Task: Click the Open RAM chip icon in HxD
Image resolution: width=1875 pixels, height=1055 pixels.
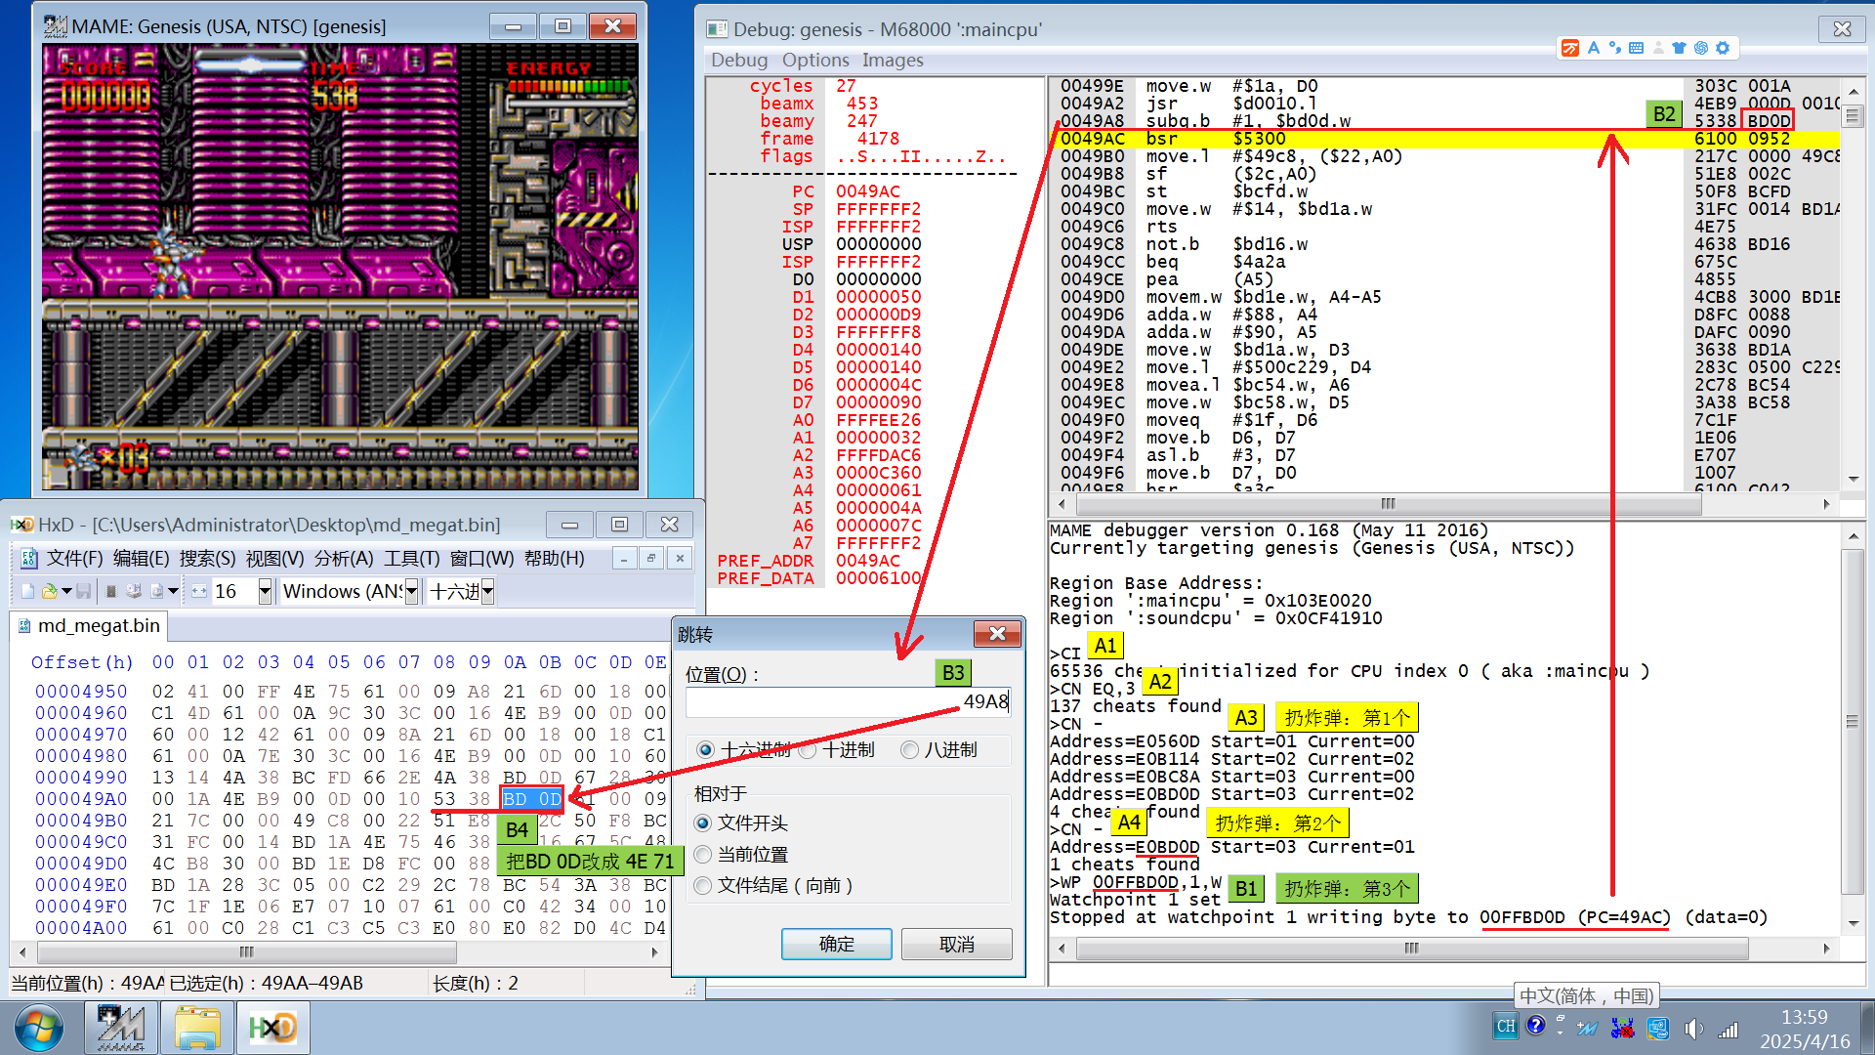Action: click(111, 591)
